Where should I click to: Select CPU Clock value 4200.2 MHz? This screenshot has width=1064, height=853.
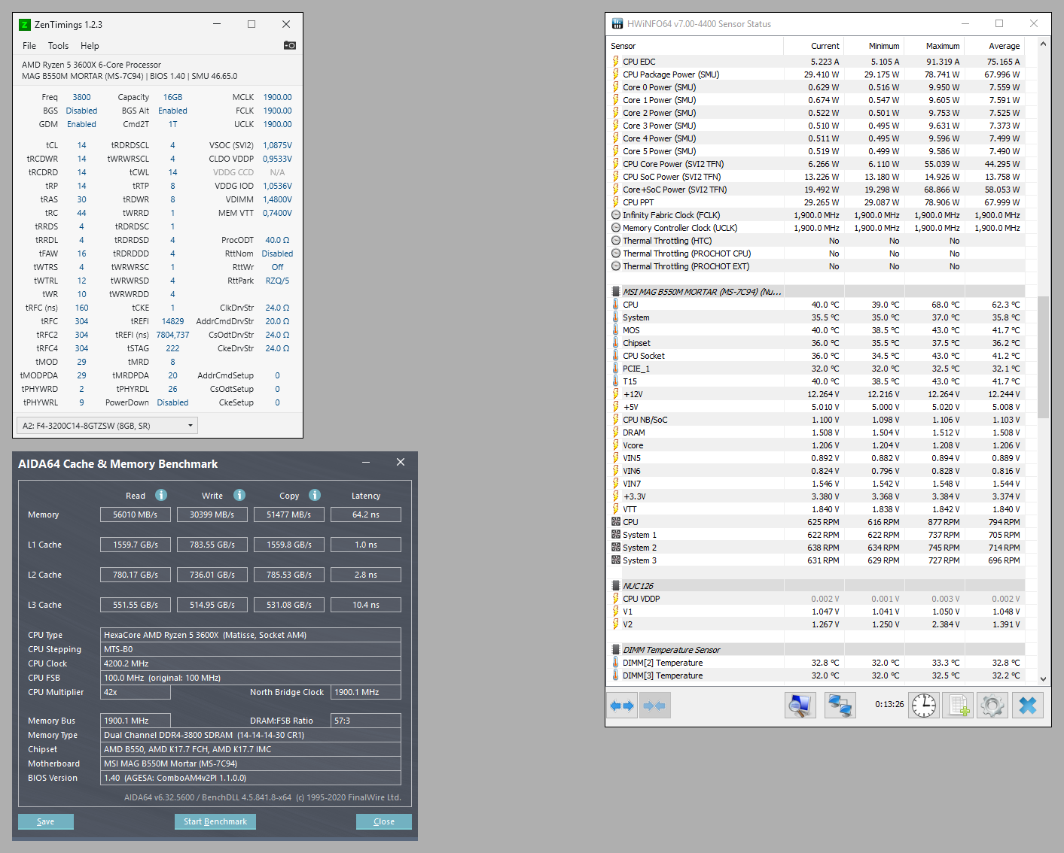[251, 663]
